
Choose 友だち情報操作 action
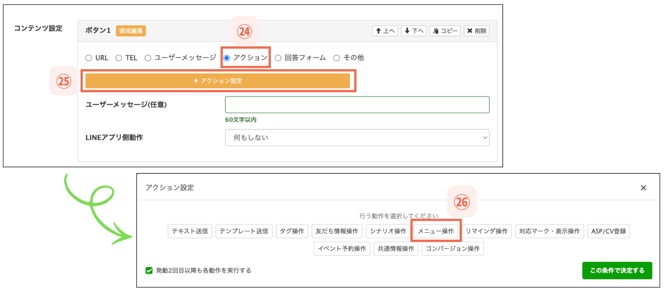[x=337, y=231]
